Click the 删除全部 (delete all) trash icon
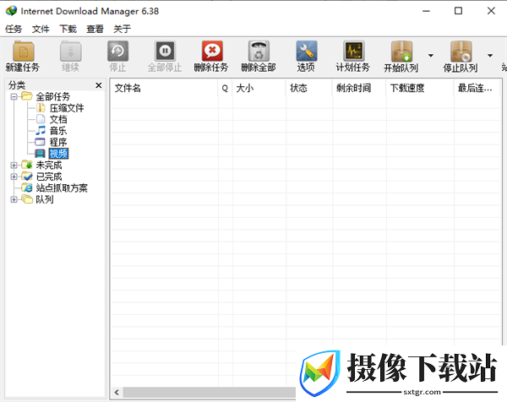507x402 pixels. tap(259, 51)
